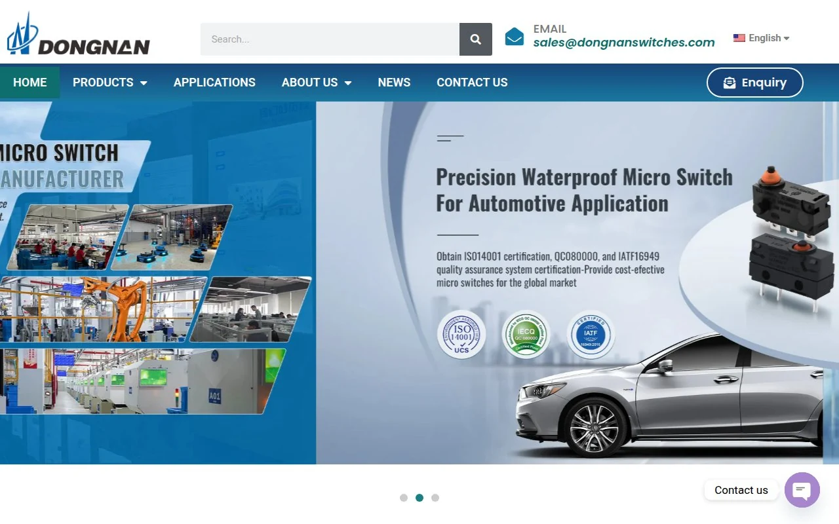Open the News page
Image resolution: width=839 pixels, height=524 pixels.
pos(394,83)
